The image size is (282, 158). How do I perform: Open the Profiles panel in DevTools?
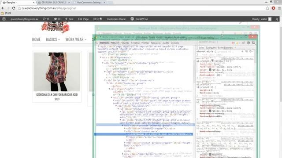[x=145, y=43]
